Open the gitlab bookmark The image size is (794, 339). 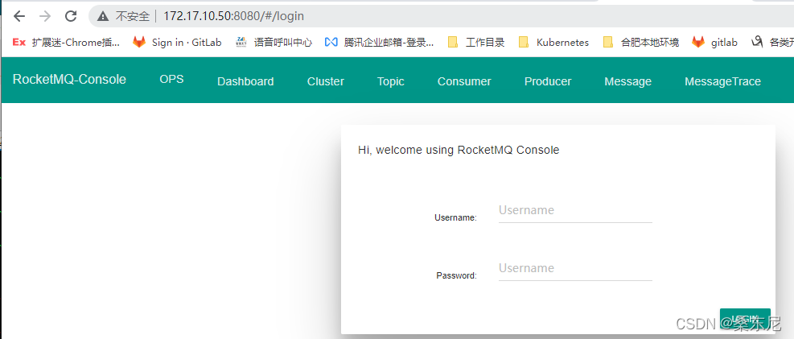tap(715, 43)
